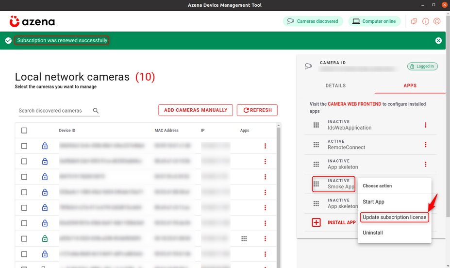Click the grid icon of IdsWebApplication

pyautogui.click(x=316, y=125)
